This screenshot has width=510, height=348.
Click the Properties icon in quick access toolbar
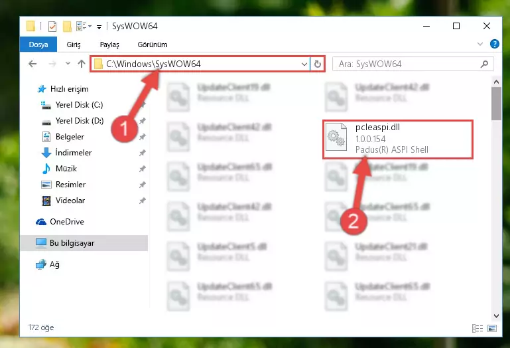(52, 26)
